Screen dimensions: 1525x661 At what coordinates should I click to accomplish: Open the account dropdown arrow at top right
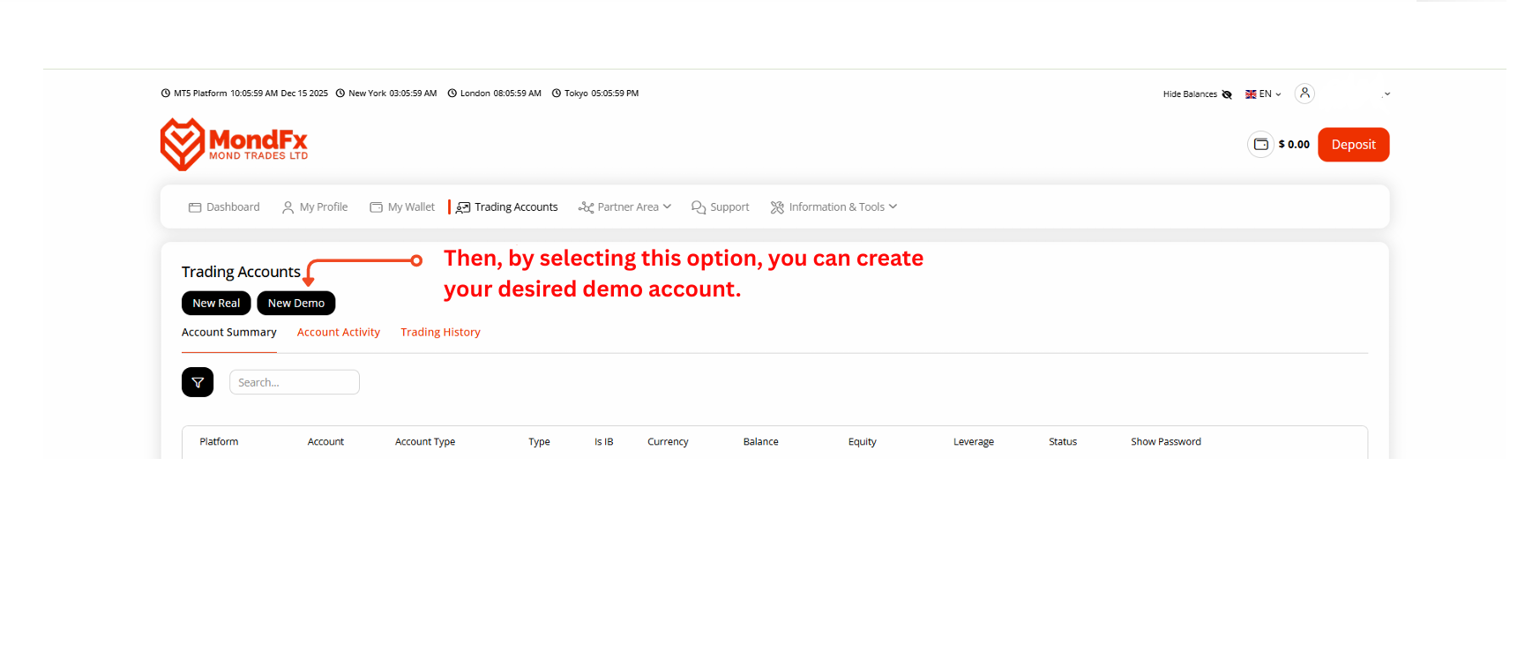click(x=1387, y=94)
